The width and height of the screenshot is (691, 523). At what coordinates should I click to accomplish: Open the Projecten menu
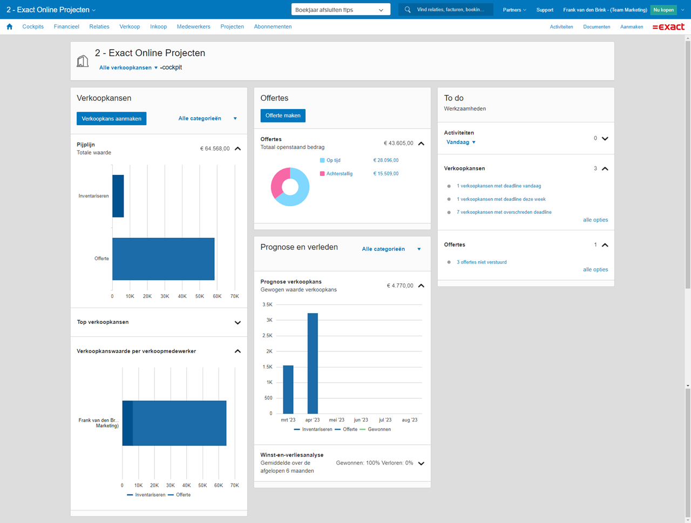232,26
